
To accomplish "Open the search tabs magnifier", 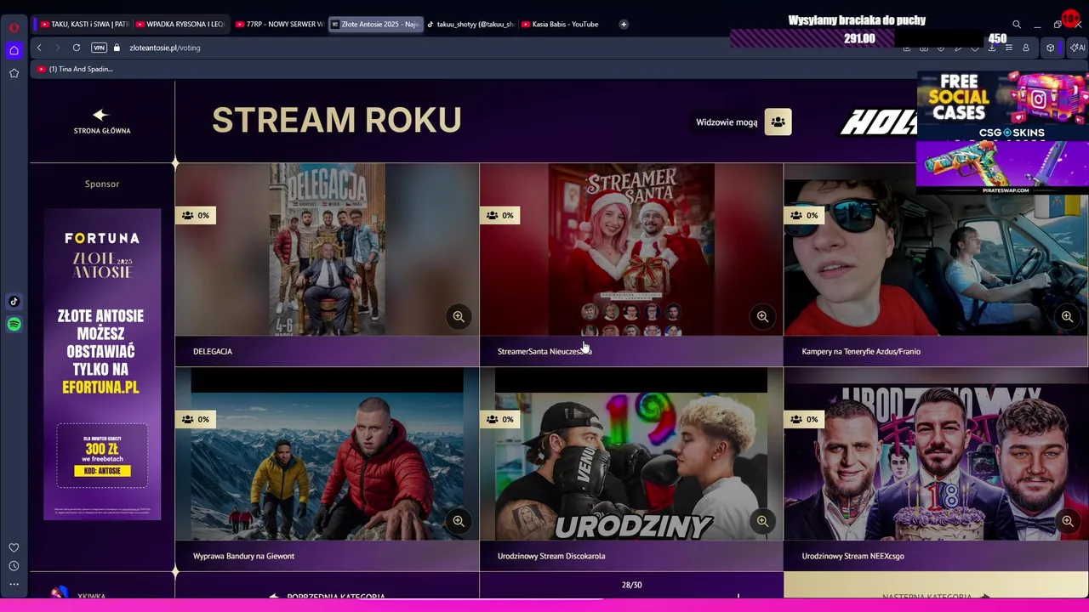I will [x=1016, y=25].
